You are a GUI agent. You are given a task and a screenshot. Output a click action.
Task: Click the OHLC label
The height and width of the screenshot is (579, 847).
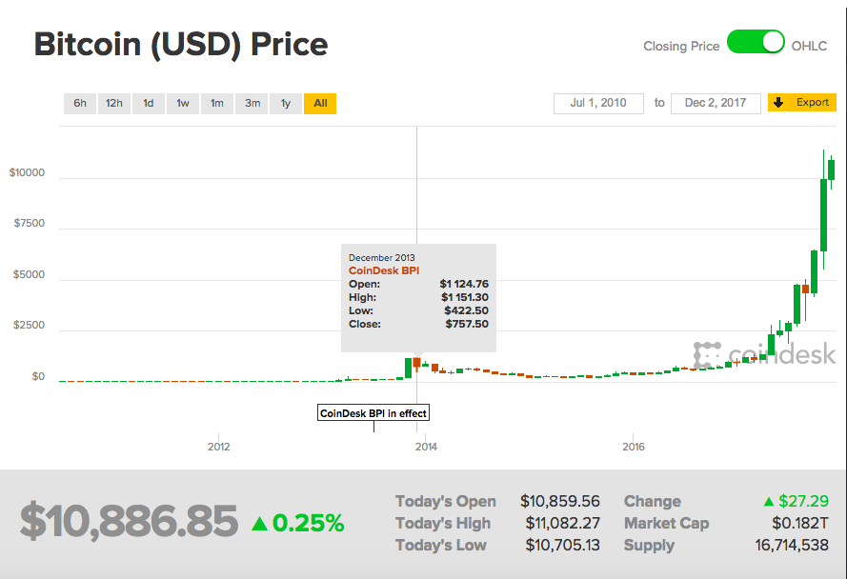click(x=809, y=45)
